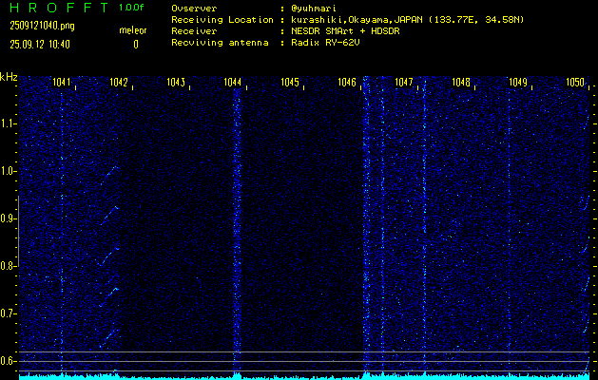Image resolution: width=598 pixels, height=380 pixels.
Task: Click the 1050 time marker
Action: [575, 83]
